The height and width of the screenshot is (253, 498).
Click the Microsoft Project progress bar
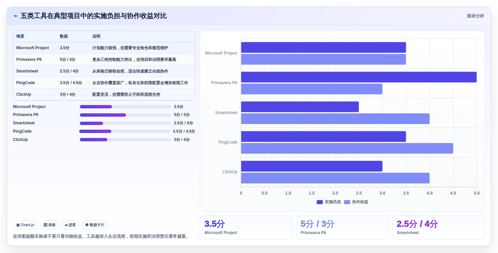125,107
